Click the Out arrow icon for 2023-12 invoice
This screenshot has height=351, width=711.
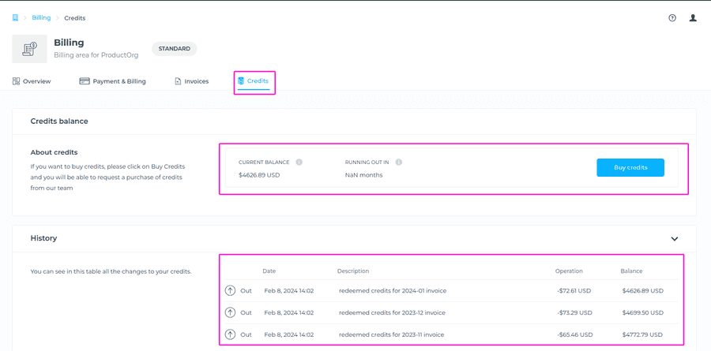230,312
